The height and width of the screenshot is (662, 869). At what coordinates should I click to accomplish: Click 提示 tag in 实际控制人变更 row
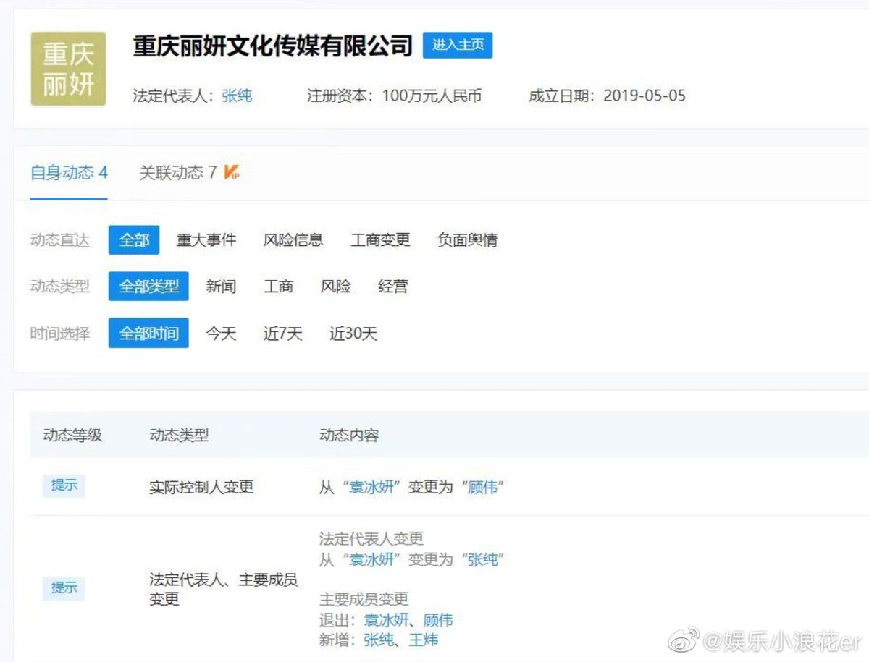[x=64, y=485]
